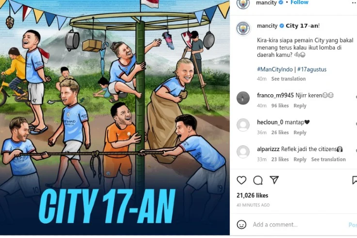Open the City 17-an illustration
The height and width of the screenshot is (238, 357).
(115, 118)
